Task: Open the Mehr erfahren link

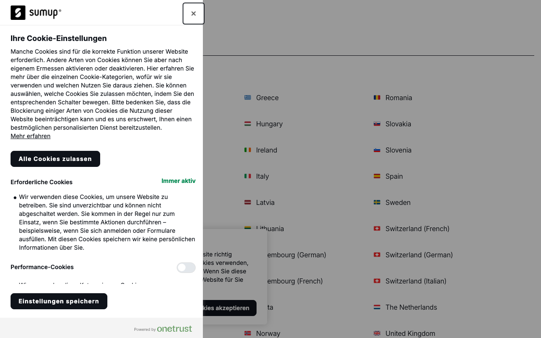Action: pos(30,136)
